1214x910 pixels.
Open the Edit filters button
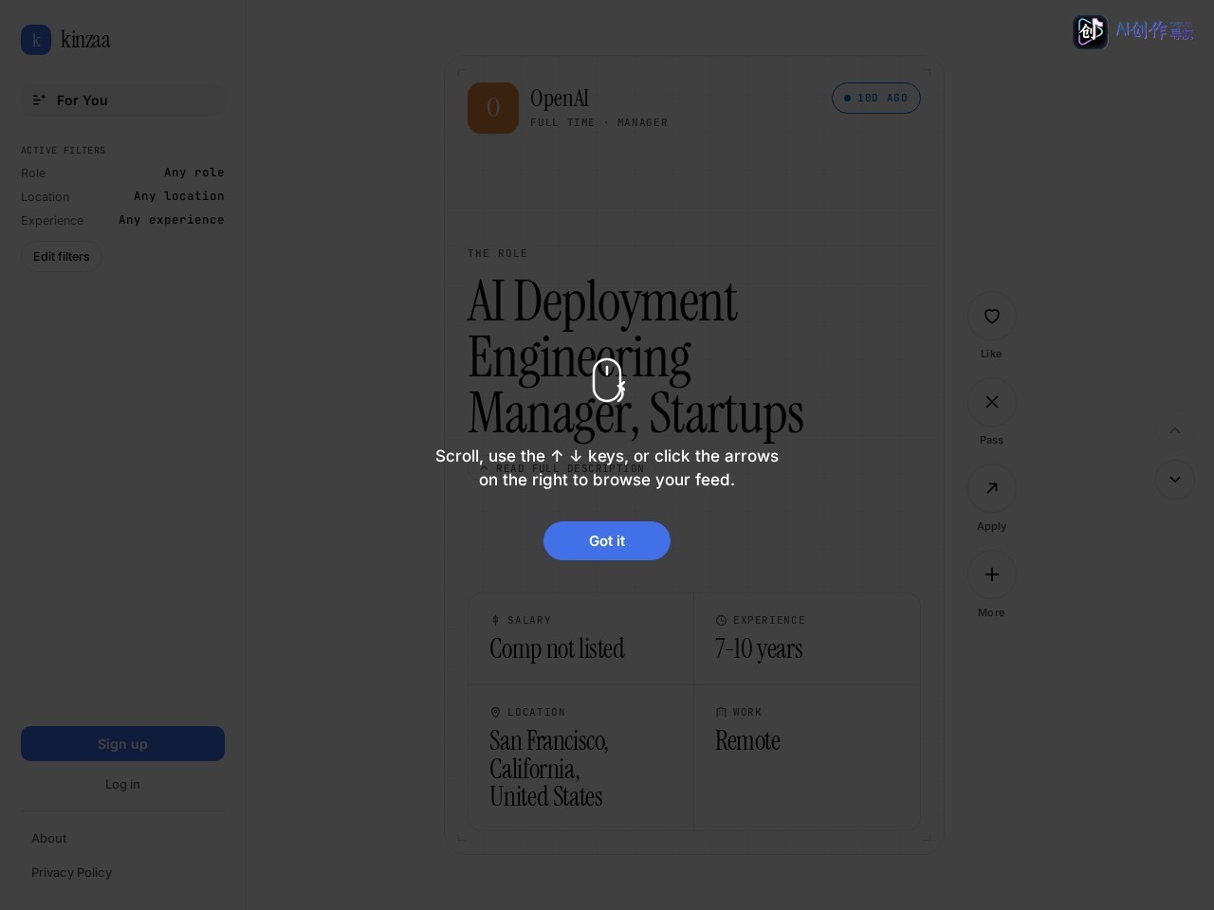(x=62, y=257)
